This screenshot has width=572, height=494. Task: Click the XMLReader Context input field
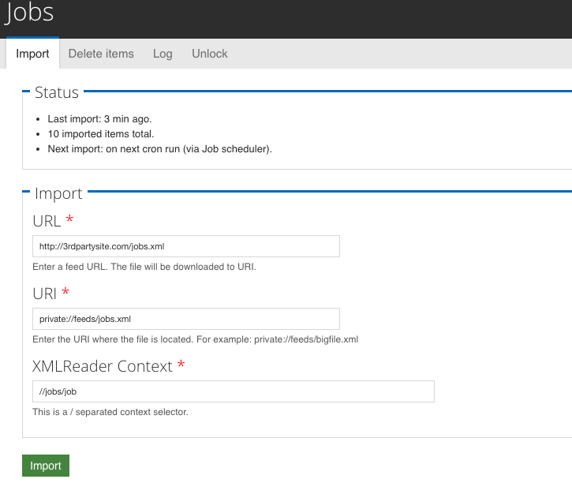point(234,391)
